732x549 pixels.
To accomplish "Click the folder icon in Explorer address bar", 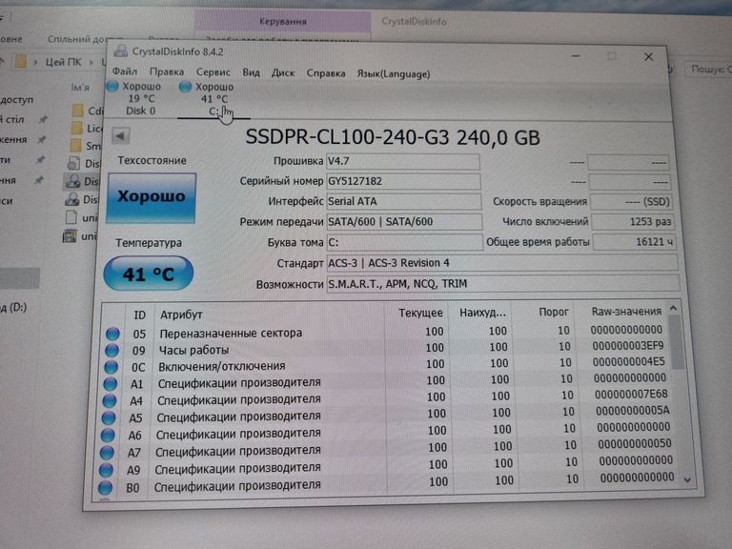I will click(x=21, y=62).
